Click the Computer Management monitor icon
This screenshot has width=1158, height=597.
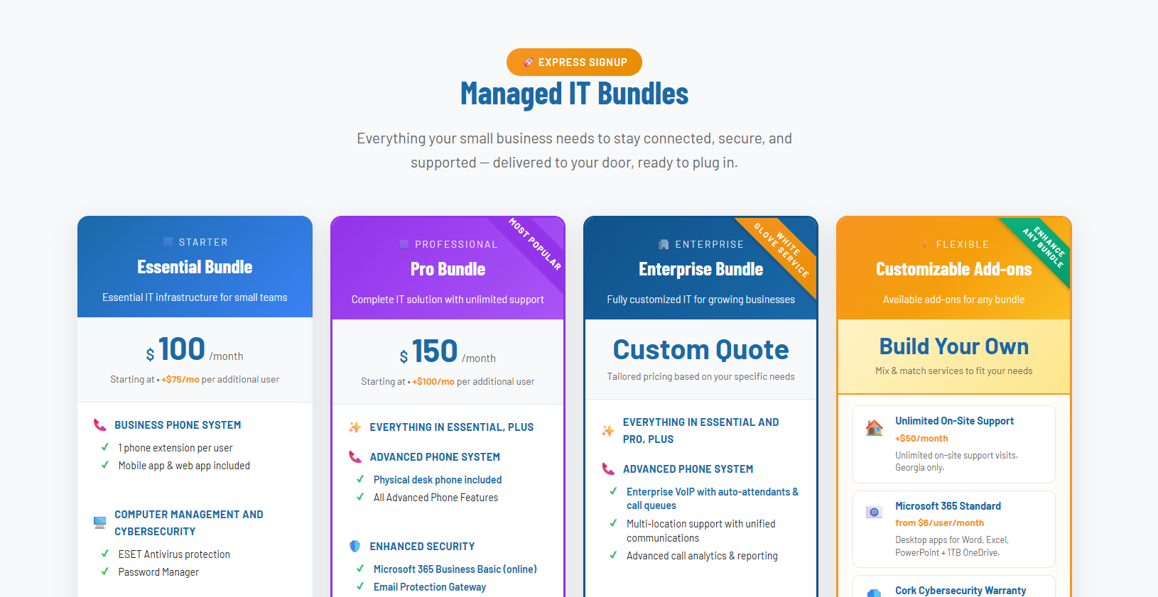[99, 522]
